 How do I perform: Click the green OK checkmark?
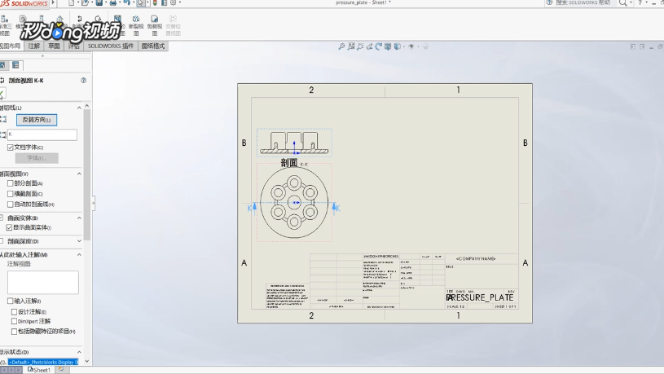click(x=2, y=94)
